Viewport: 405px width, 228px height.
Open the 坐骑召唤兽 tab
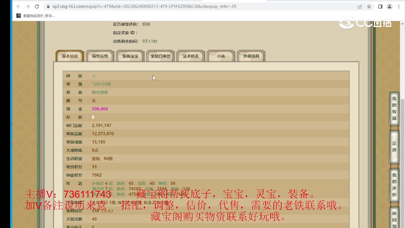[x=160, y=56]
